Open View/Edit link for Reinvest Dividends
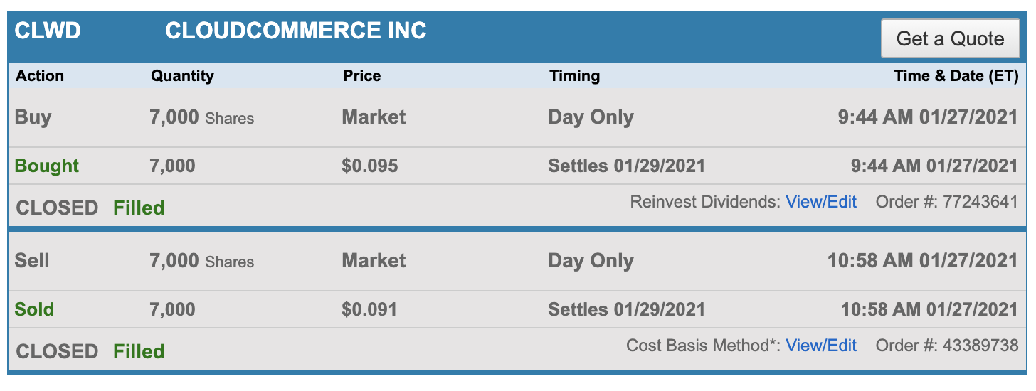The height and width of the screenshot is (391, 1036). pyautogui.click(x=821, y=202)
